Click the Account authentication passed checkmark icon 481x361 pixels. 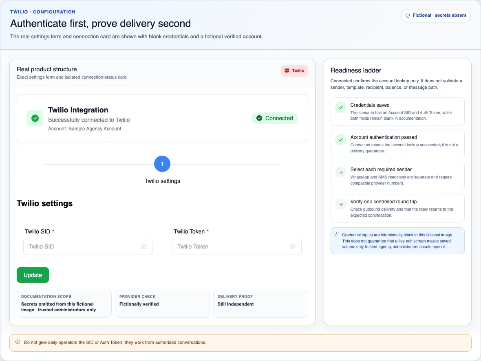click(x=340, y=140)
